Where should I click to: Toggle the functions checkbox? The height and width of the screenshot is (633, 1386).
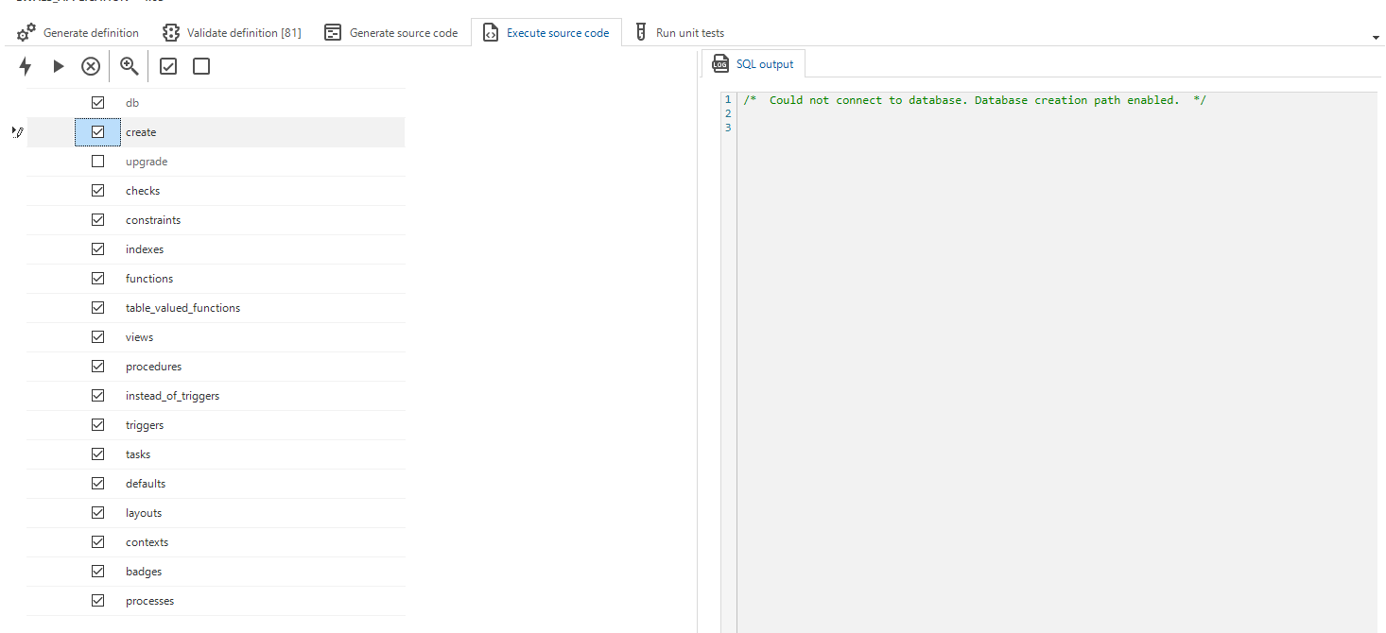point(97,279)
